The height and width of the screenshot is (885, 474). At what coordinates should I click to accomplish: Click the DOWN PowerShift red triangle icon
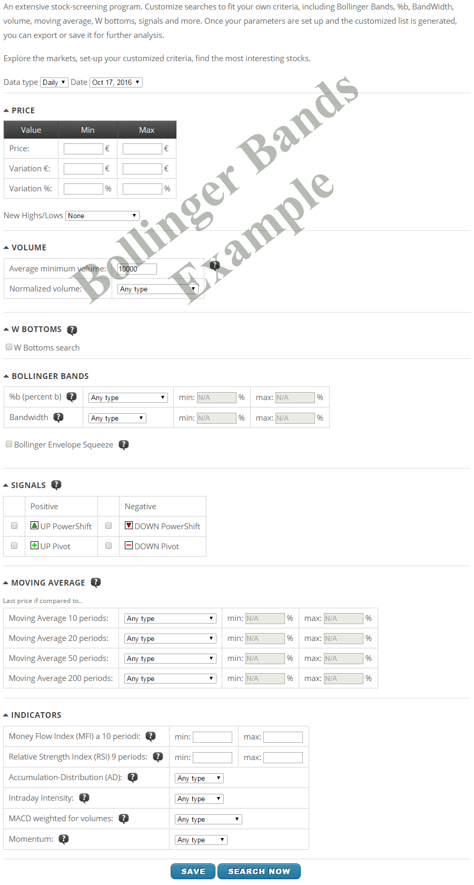(x=129, y=526)
